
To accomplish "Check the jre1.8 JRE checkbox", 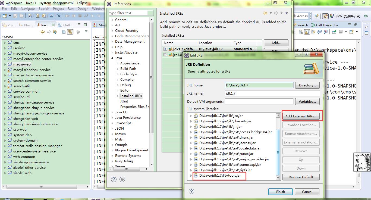I will [165, 54].
